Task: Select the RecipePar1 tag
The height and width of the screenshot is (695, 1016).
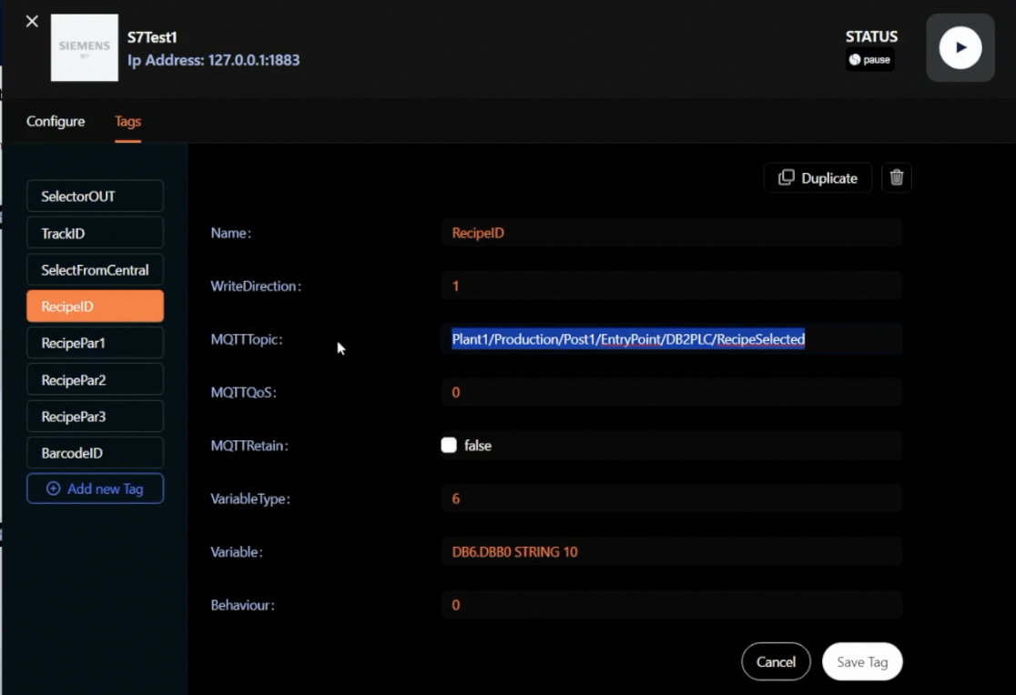Action: tap(96, 343)
